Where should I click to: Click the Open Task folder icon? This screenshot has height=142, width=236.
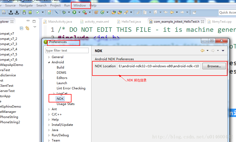[120, 12]
